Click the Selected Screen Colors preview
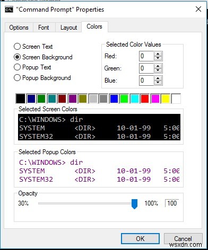208x250 pixels. pos(99,127)
